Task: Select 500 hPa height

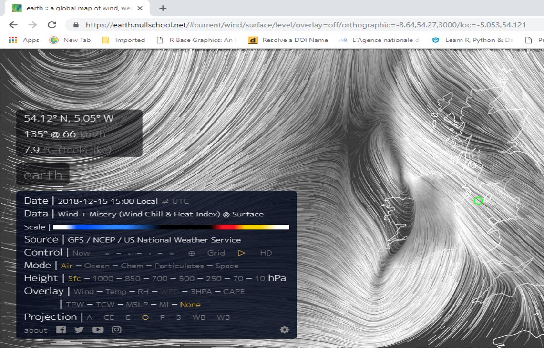Action: coord(186,278)
